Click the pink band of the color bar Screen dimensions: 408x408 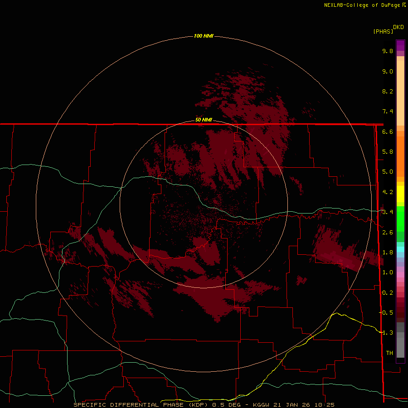(x=400, y=275)
